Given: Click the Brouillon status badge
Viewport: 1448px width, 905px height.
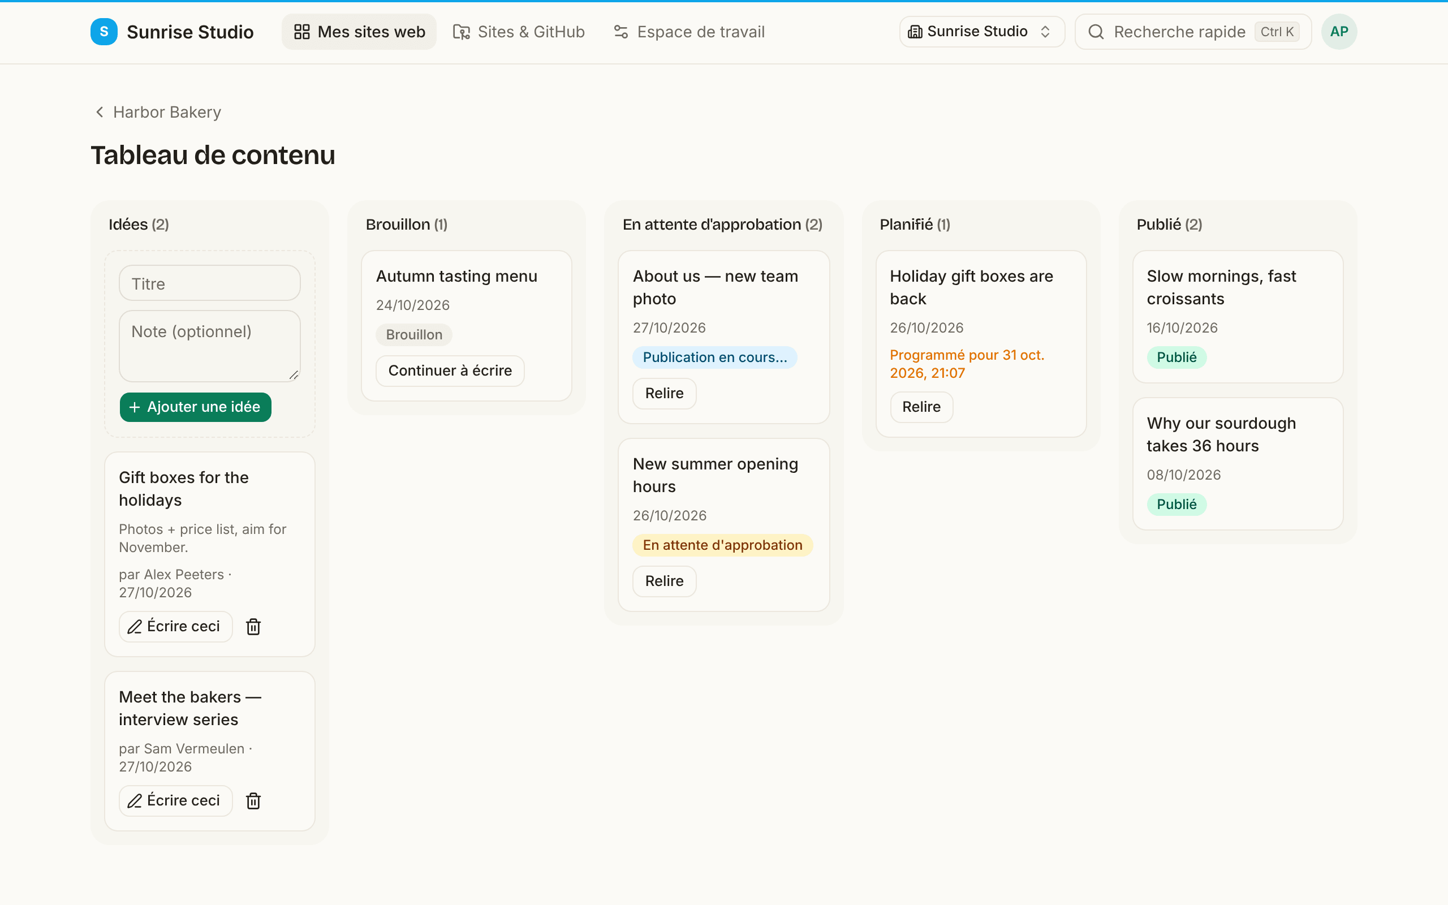Looking at the screenshot, I should (414, 335).
